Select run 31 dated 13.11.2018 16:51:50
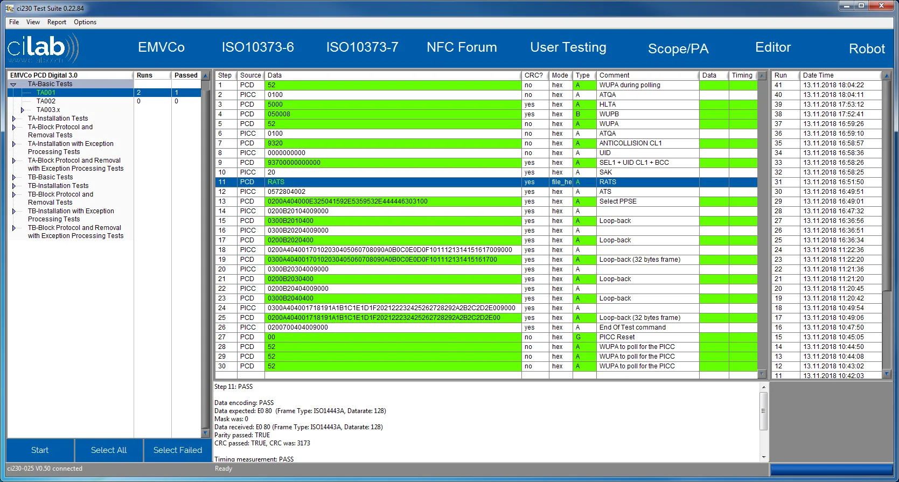Image resolution: width=899 pixels, height=482 pixels. tap(827, 182)
